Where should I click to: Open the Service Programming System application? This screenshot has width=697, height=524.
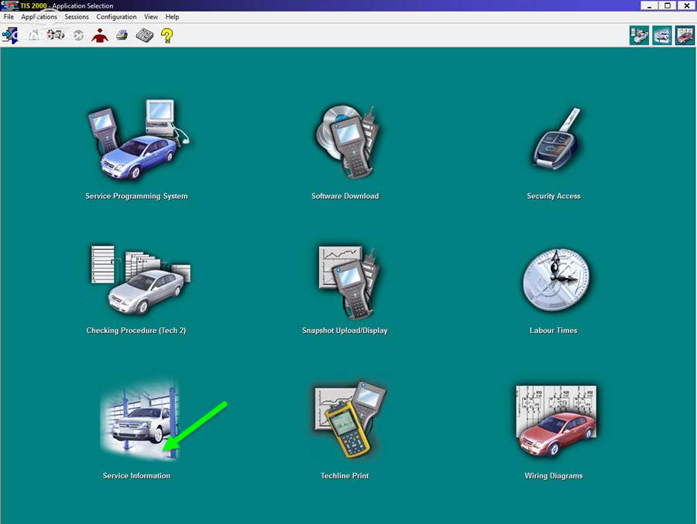(138, 140)
